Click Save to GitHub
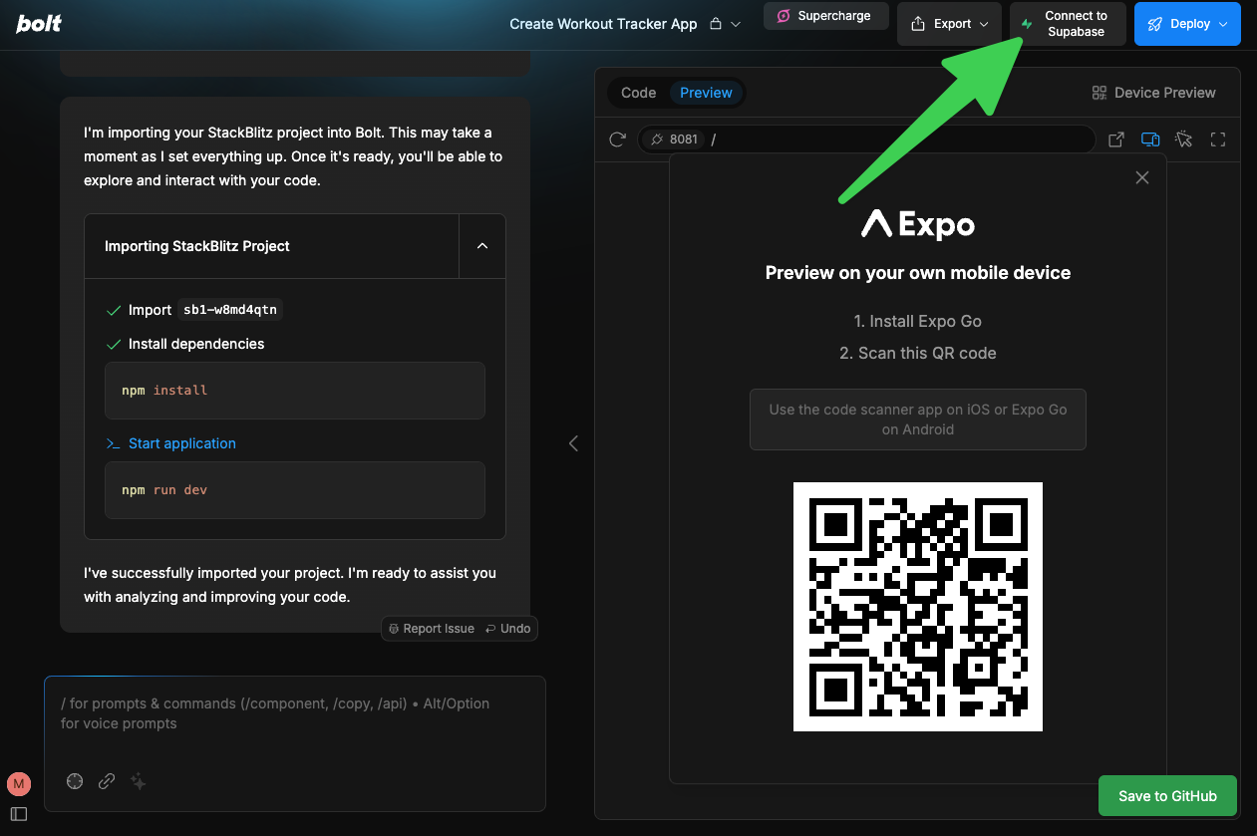 coord(1167,796)
